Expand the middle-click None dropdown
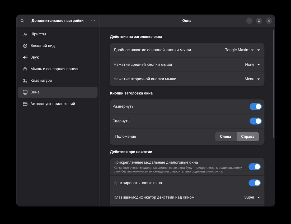This screenshot has width=291, height=224. point(252,64)
